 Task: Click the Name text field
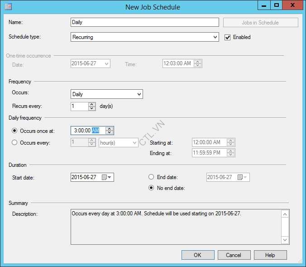click(x=145, y=22)
